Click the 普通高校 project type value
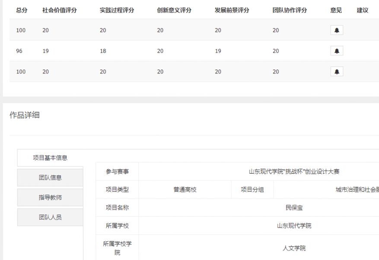This screenshot has width=379, height=260. (x=185, y=190)
